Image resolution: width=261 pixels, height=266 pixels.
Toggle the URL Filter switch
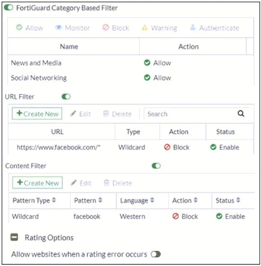tap(66, 97)
